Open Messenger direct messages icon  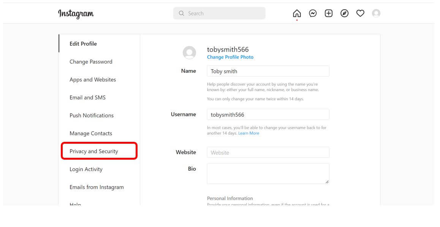point(313,14)
